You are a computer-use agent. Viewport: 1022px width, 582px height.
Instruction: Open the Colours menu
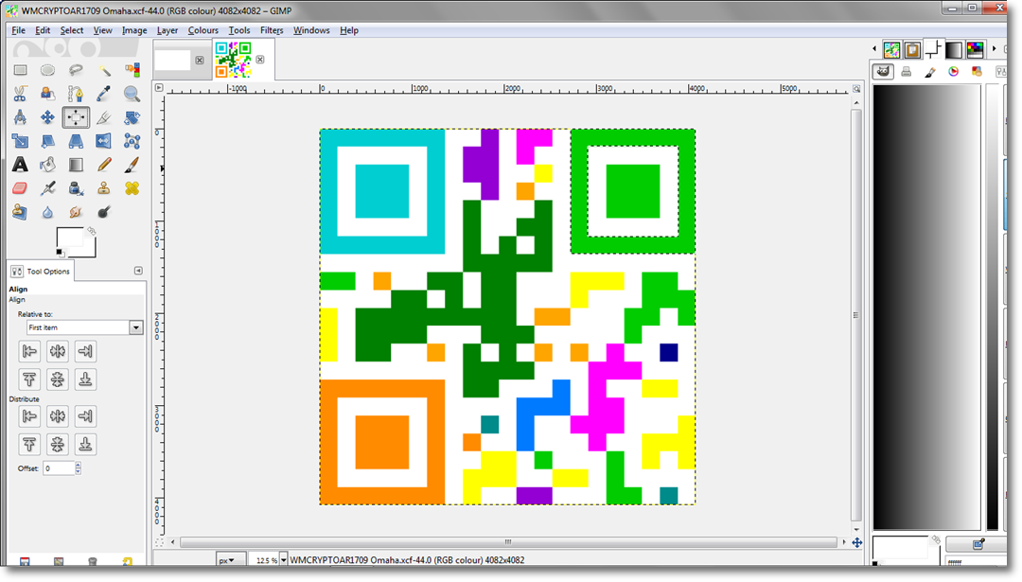click(x=203, y=30)
